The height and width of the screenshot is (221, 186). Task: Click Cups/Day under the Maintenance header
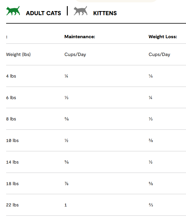[75, 55]
